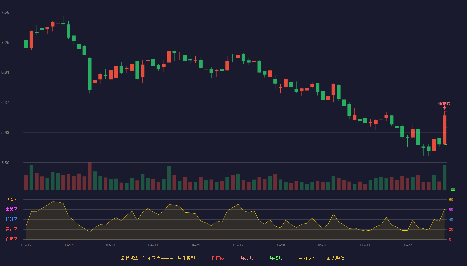467x266 pixels.
Task: Click the 7.25 price axis label
Action: (5, 43)
